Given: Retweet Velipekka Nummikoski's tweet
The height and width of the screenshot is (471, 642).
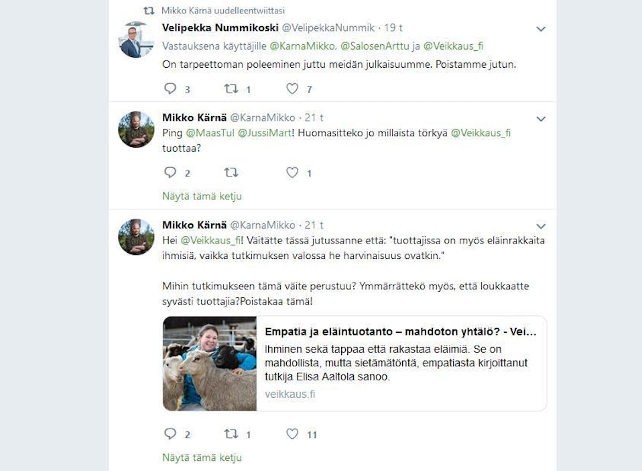Looking at the screenshot, I should 231,89.
